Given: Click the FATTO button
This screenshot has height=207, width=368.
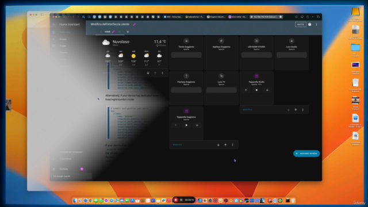Looking at the screenshot, I should pyautogui.click(x=300, y=24).
